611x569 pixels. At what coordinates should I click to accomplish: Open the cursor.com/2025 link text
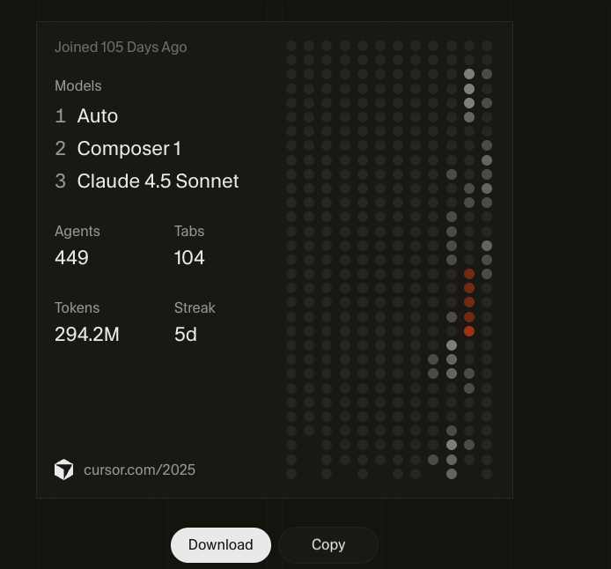pos(139,469)
